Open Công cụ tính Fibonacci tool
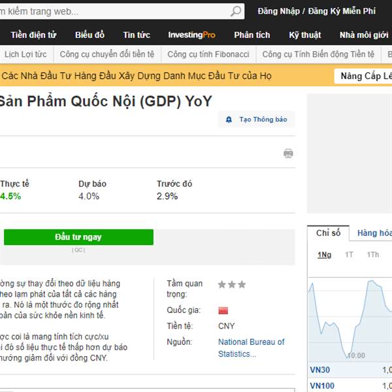 click(208, 54)
